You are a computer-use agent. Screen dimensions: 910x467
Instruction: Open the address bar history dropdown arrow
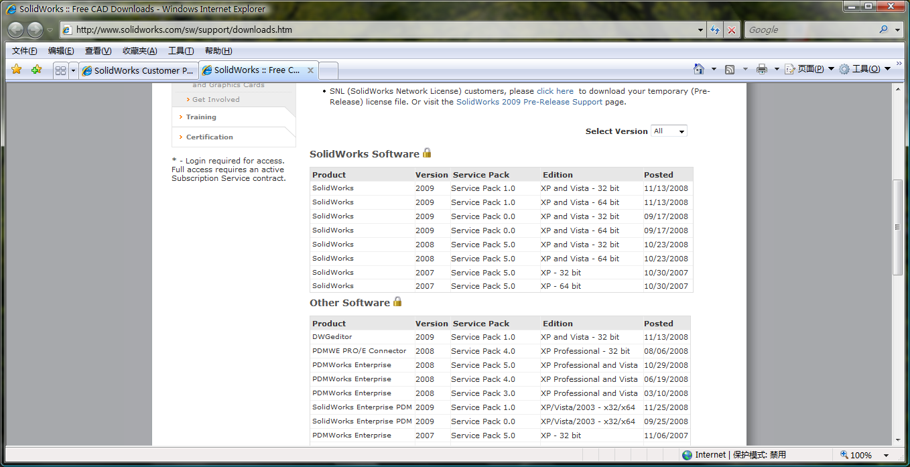click(701, 29)
